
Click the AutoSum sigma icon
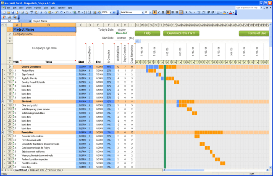click(x=79, y=12)
